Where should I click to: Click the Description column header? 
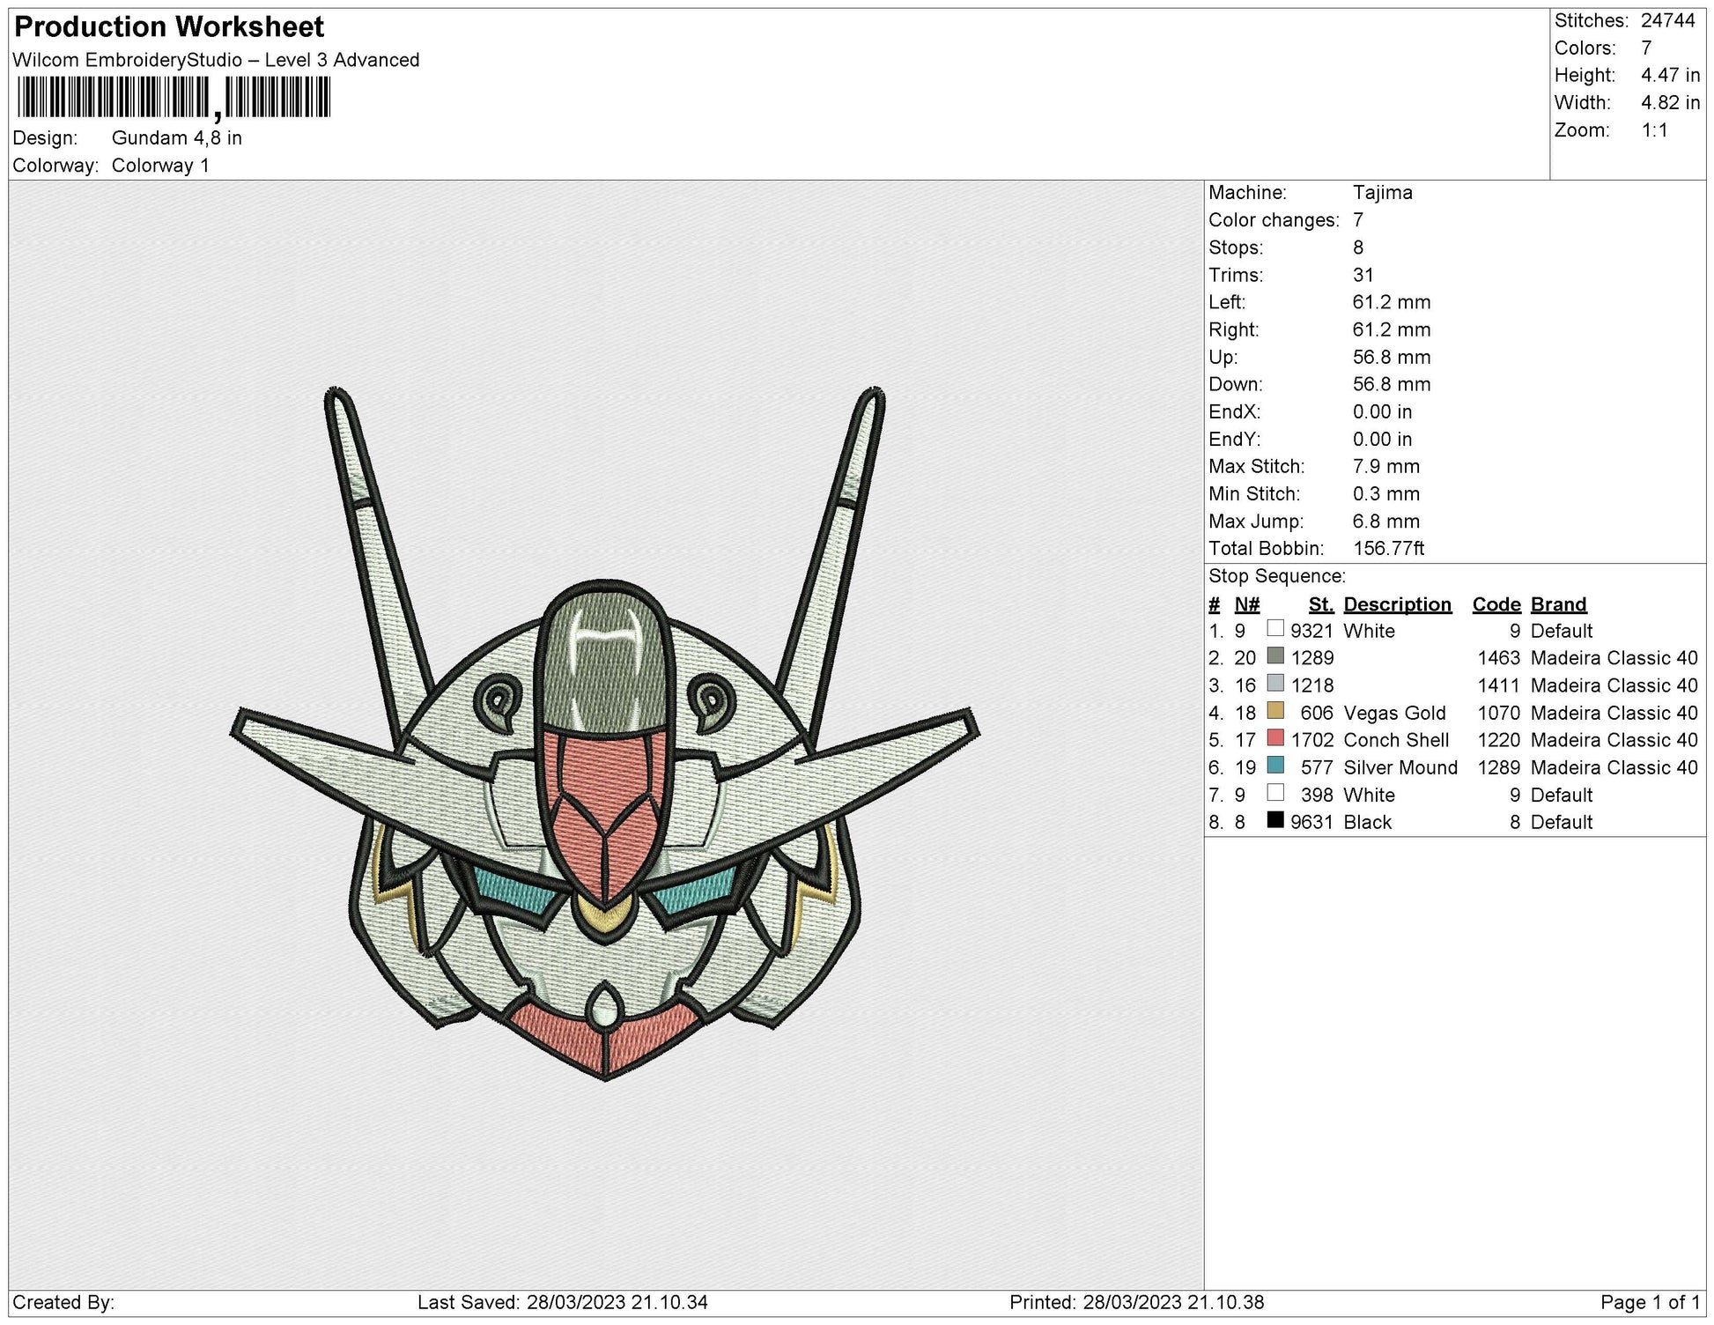click(1398, 604)
